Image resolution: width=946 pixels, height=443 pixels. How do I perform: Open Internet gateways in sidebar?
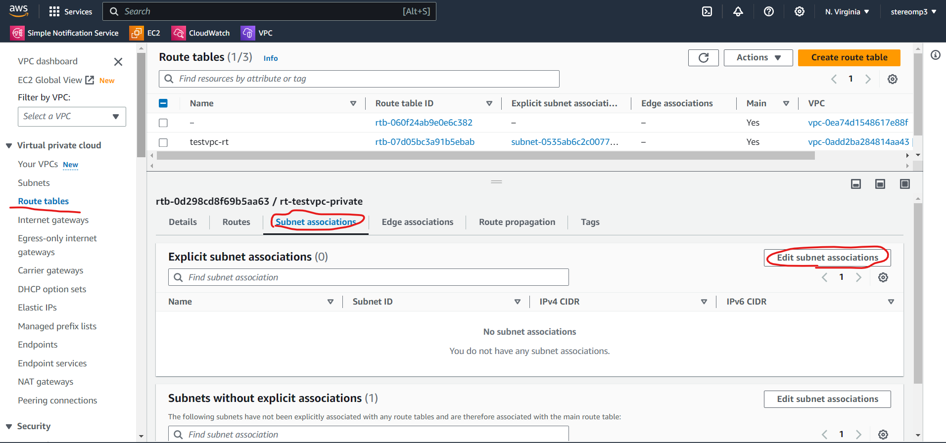[53, 220]
